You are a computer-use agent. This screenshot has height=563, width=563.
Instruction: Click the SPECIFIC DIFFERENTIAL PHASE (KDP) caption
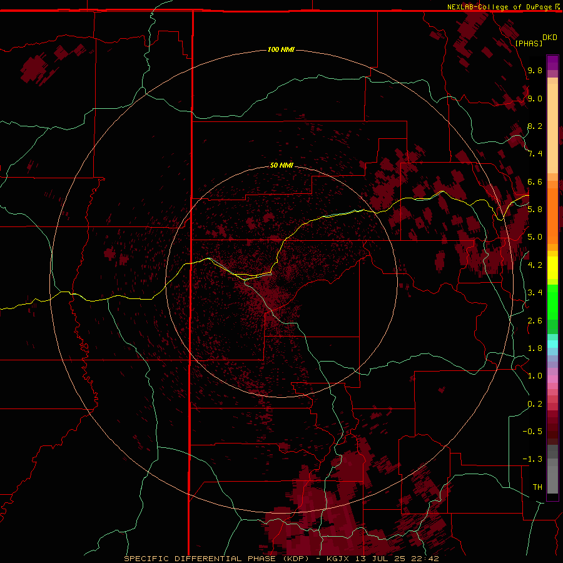click(219, 559)
